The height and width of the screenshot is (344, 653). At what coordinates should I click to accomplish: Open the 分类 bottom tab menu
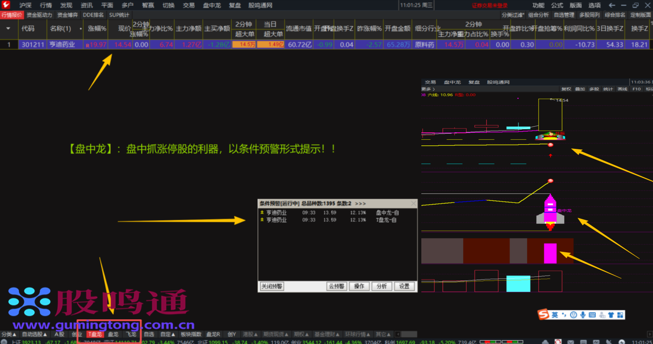(9, 334)
